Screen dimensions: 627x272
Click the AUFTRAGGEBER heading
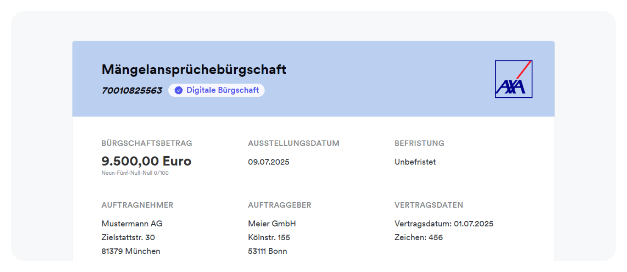point(279,205)
